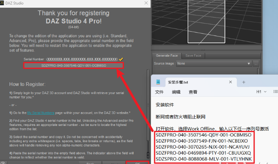This screenshot has height=164, width=278.
Task: Click the DAZ Studio serial number input field
Action: click(74, 66)
